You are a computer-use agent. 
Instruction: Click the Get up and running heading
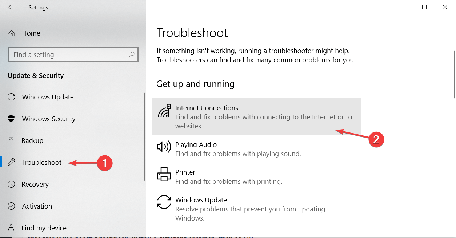(195, 84)
